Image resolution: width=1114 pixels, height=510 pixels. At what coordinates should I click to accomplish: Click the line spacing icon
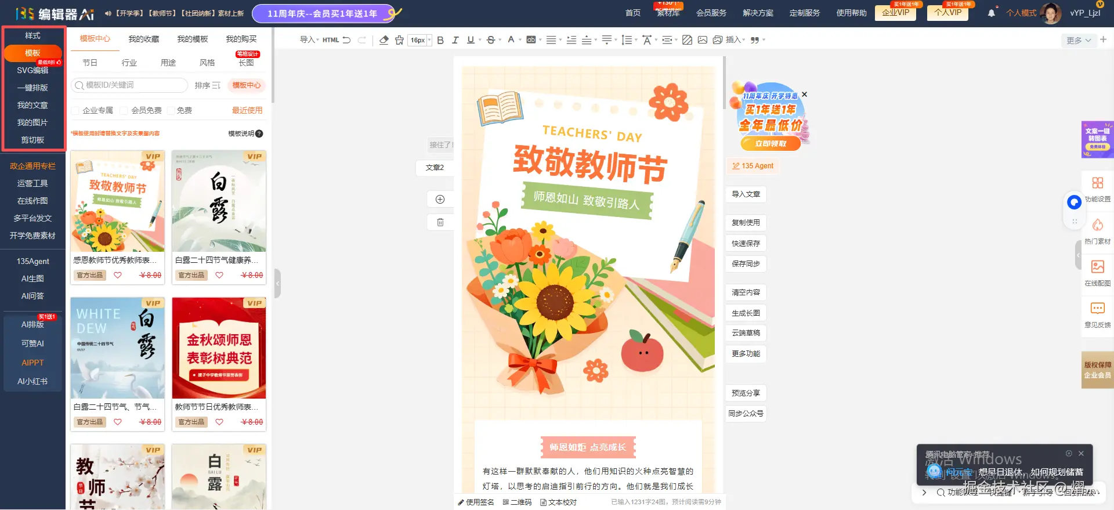[627, 40]
